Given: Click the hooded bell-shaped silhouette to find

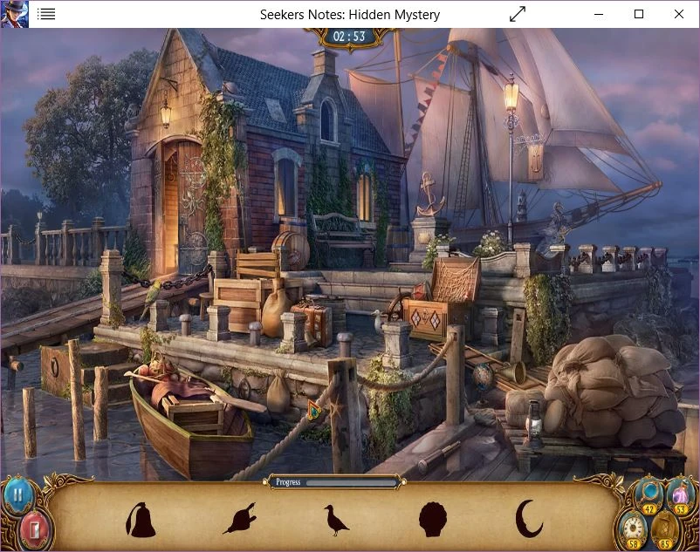Looking at the screenshot, I should pos(142,521).
